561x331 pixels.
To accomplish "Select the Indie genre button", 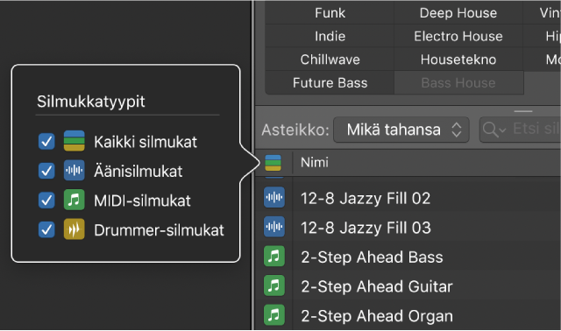I will click(x=330, y=36).
